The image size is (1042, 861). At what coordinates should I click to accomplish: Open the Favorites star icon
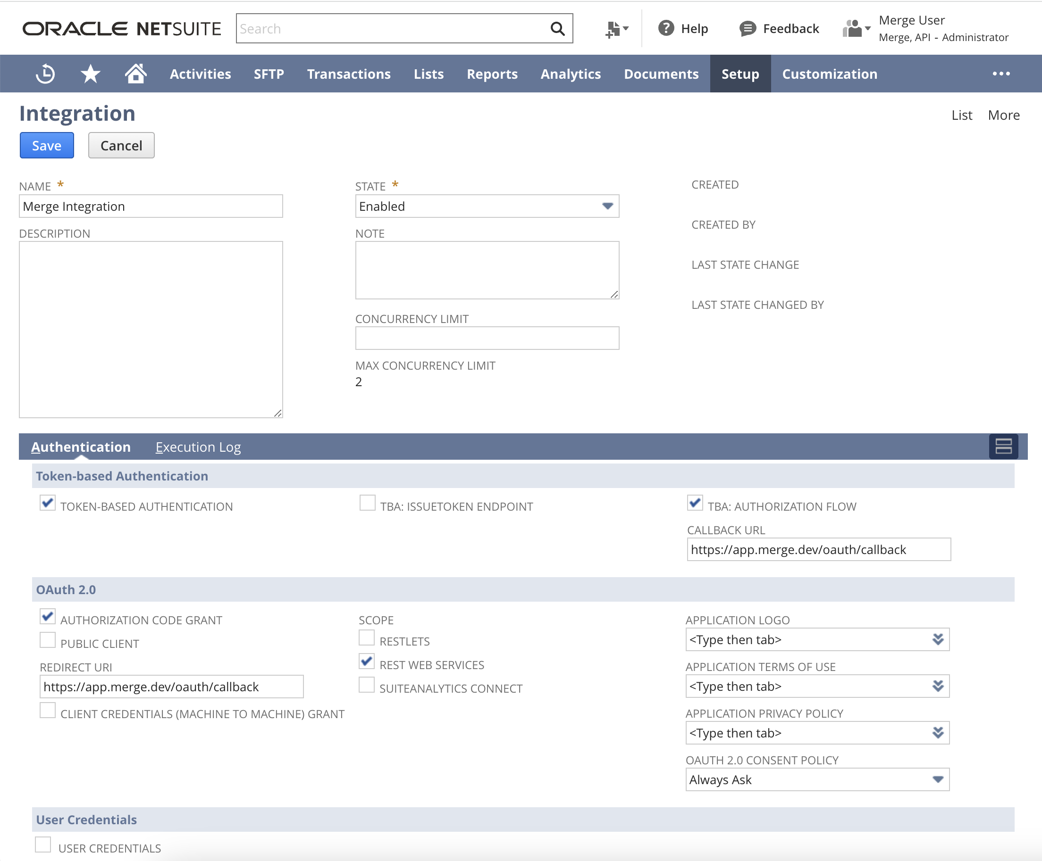(x=90, y=74)
